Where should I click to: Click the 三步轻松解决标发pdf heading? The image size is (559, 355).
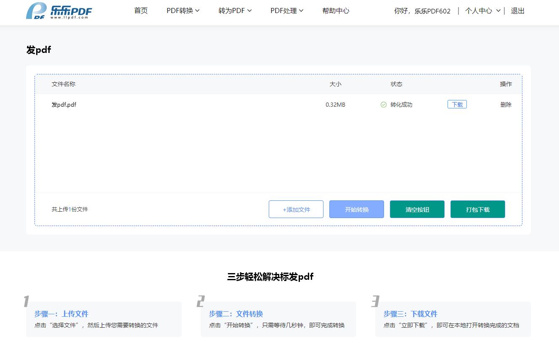point(270,276)
